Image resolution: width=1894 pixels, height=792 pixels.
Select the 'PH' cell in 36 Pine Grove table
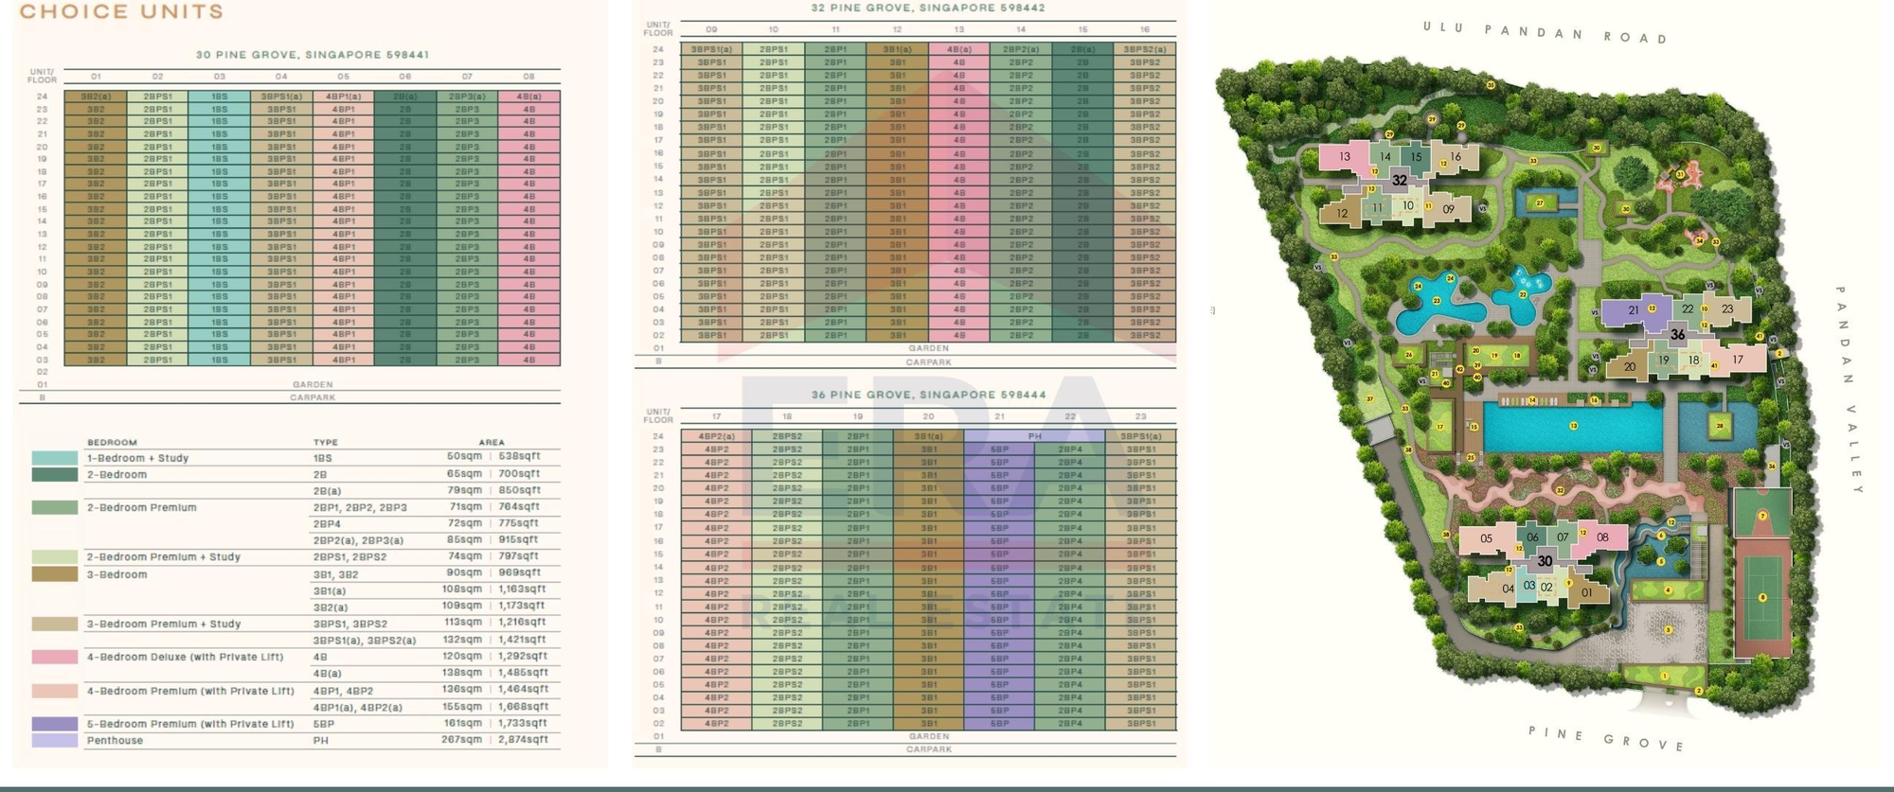tap(1035, 436)
